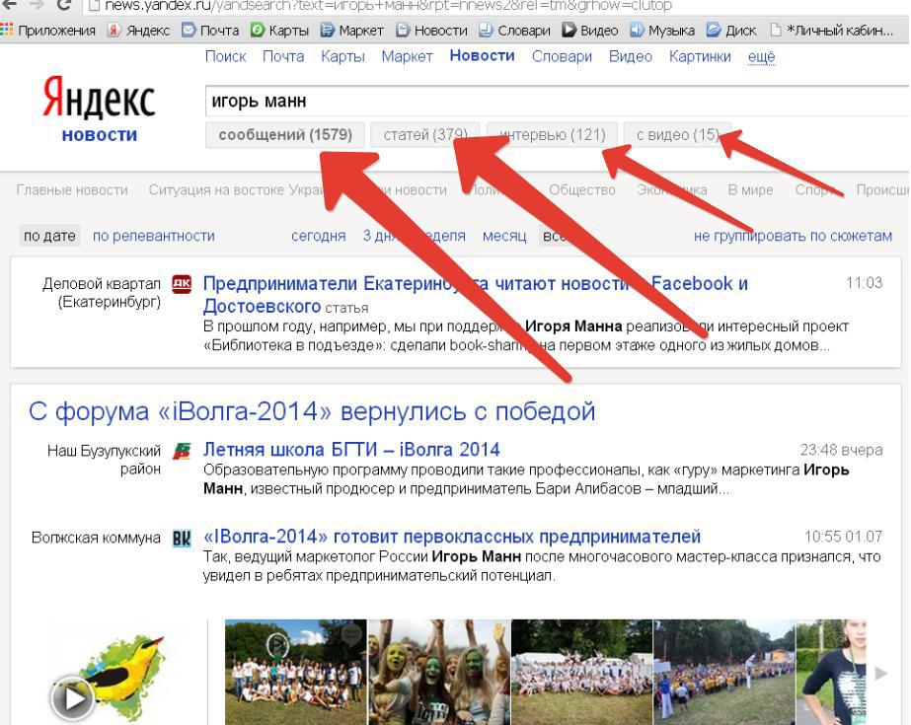Open the Главные новости category
The width and height of the screenshot is (911, 725).
tap(72, 189)
